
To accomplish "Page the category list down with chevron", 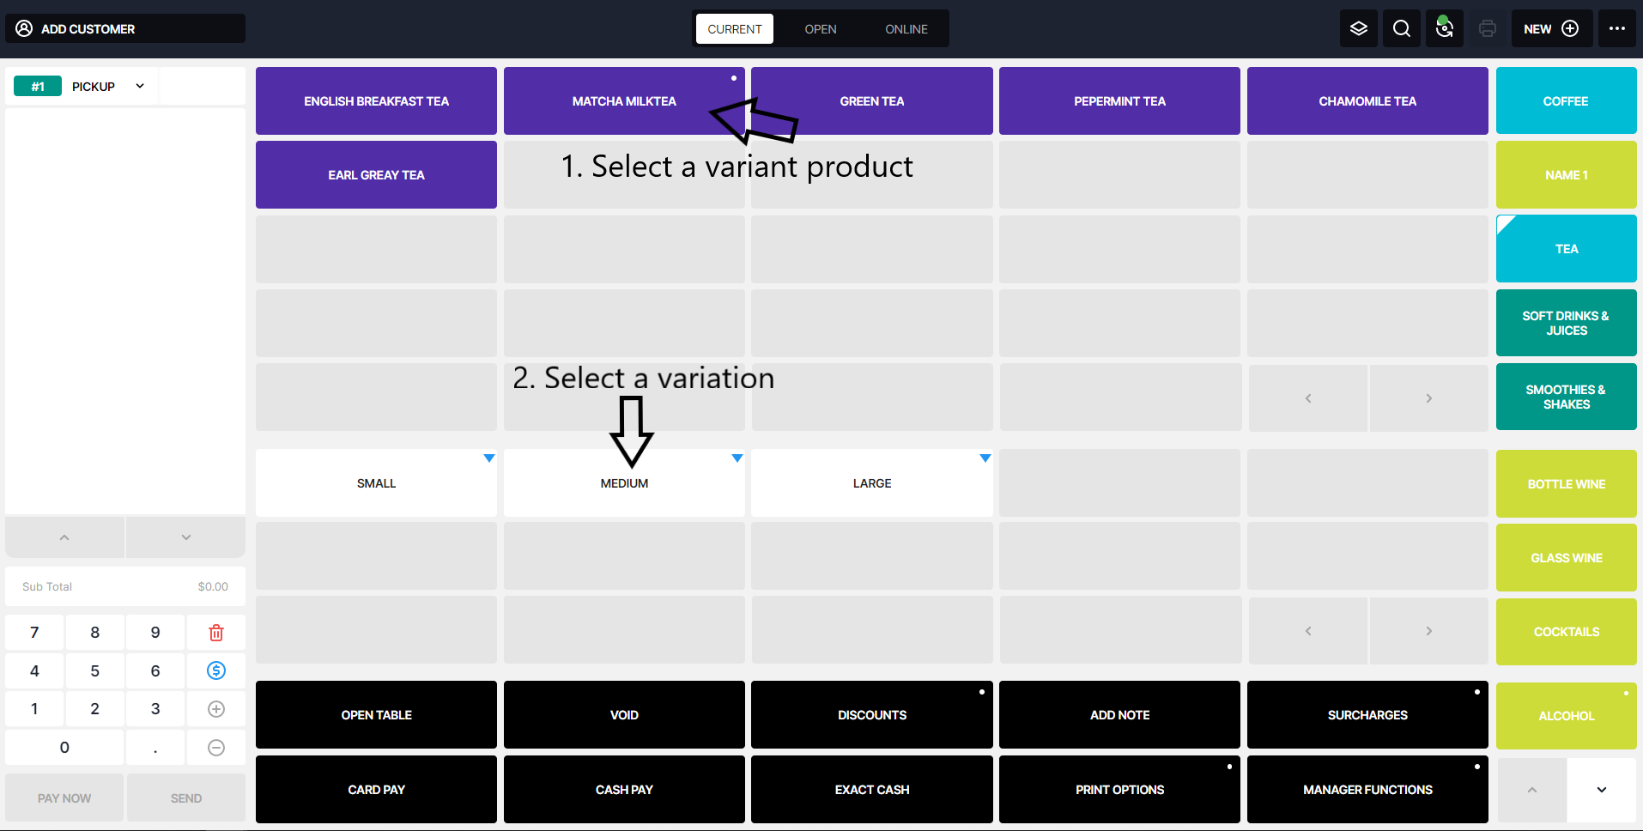I will pos(1601,790).
